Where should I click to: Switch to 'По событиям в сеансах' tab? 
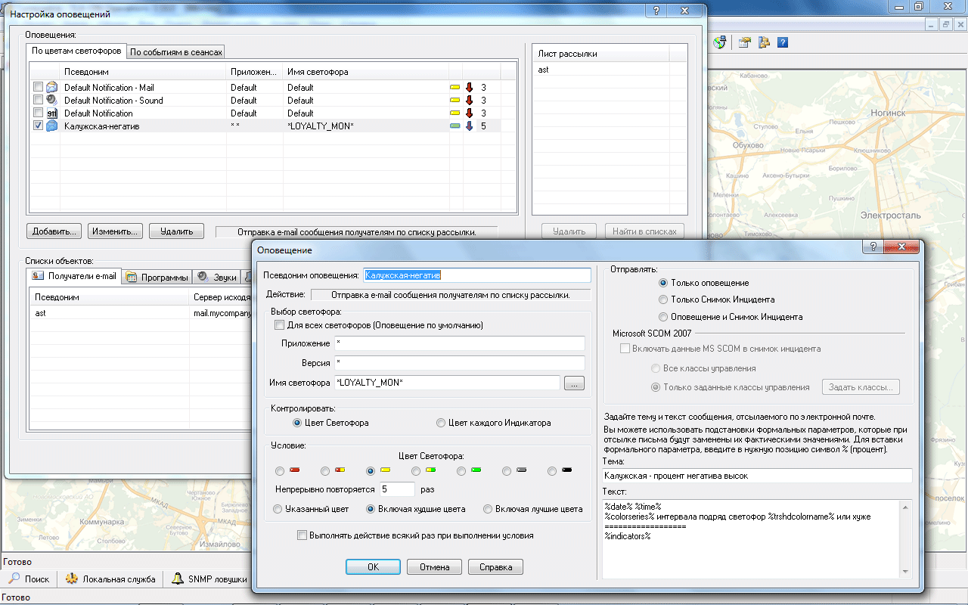coord(175,52)
